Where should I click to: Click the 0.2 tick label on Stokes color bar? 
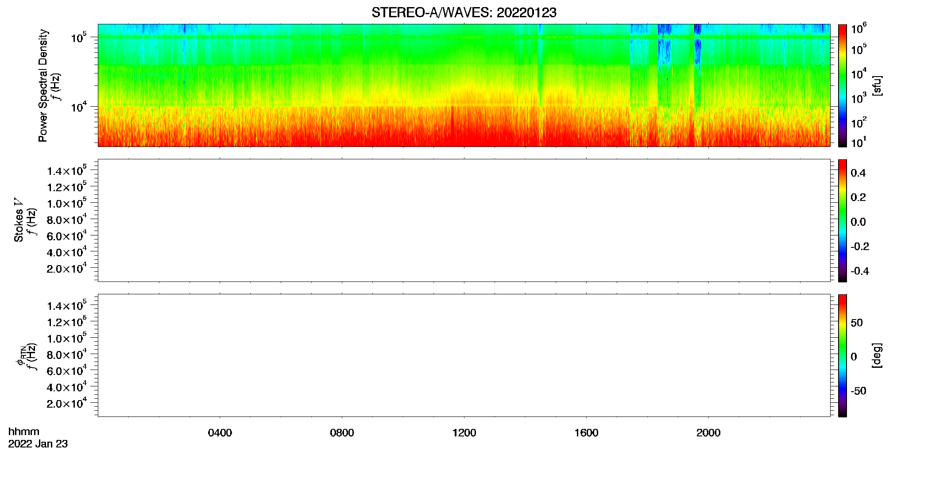(x=858, y=197)
